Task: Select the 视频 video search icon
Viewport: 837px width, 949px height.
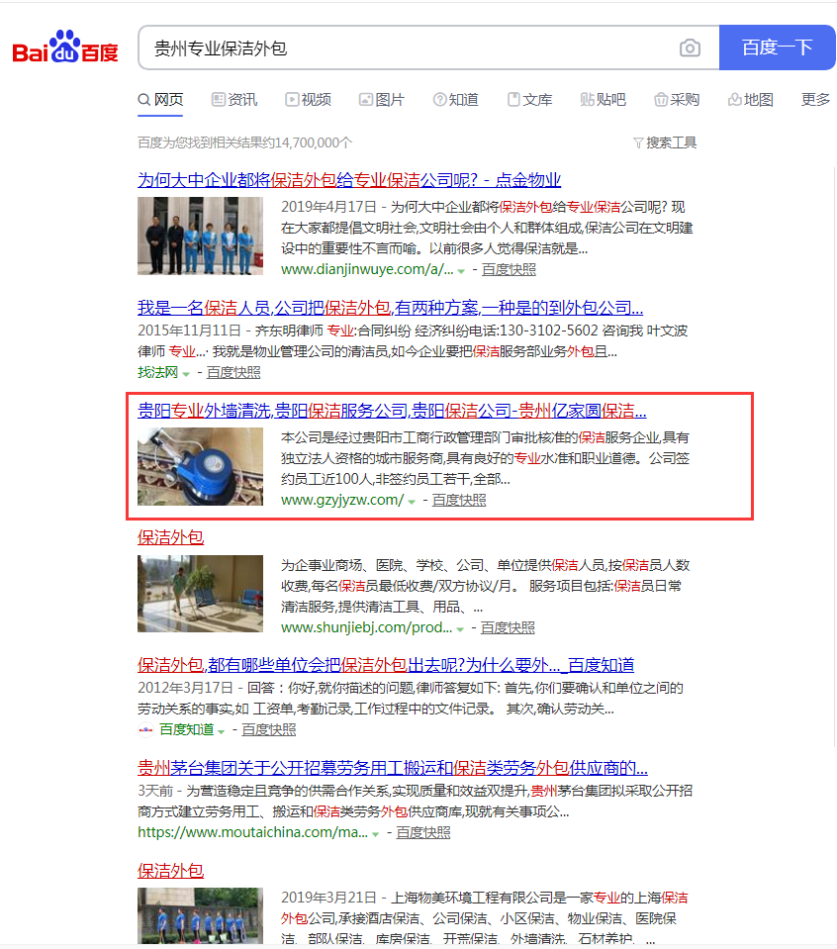Action: coord(291,99)
